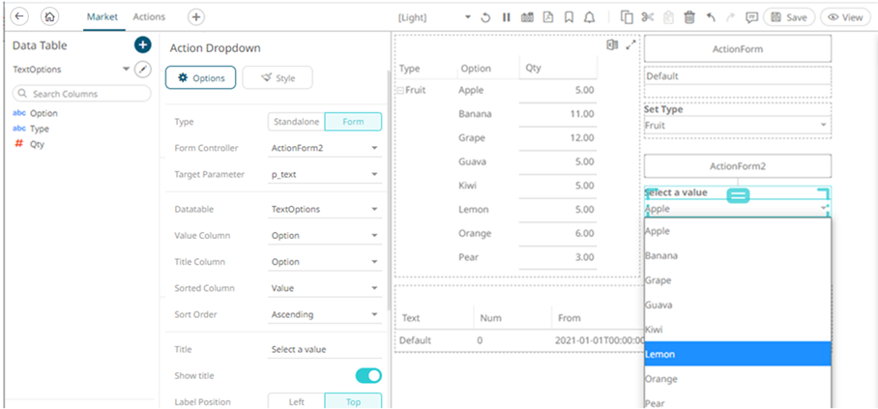Open the Form Controller dropdown
Image resolution: width=878 pixels, height=409 pixels.
pyautogui.click(x=325, y=148)
